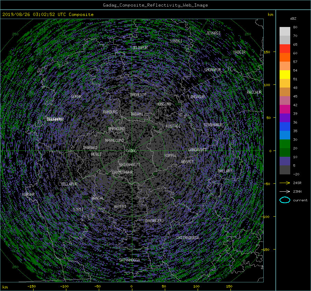Click the SHIRAHATTI city label

click(x=130, y=165)
